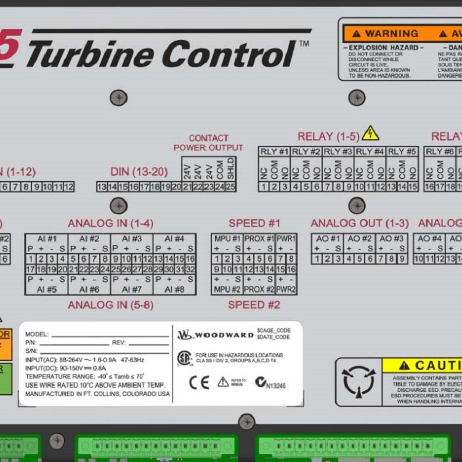Select terminal 24 under COM in Contact Power Output

[219, 187]
